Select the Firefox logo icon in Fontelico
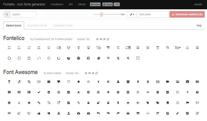The height and width of the screenshot is (121, 207). tap(69, 58)
